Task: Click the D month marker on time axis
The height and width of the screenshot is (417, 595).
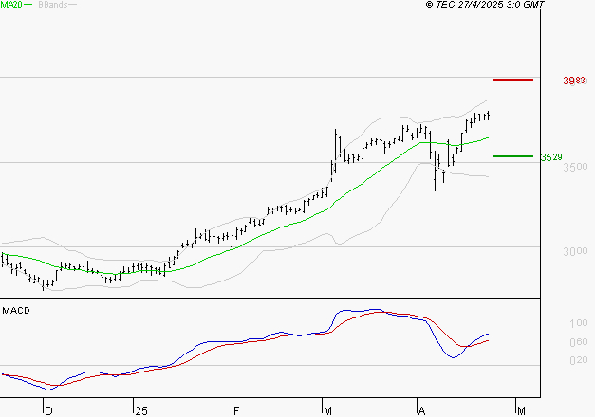Action: (x=48, y=410)
